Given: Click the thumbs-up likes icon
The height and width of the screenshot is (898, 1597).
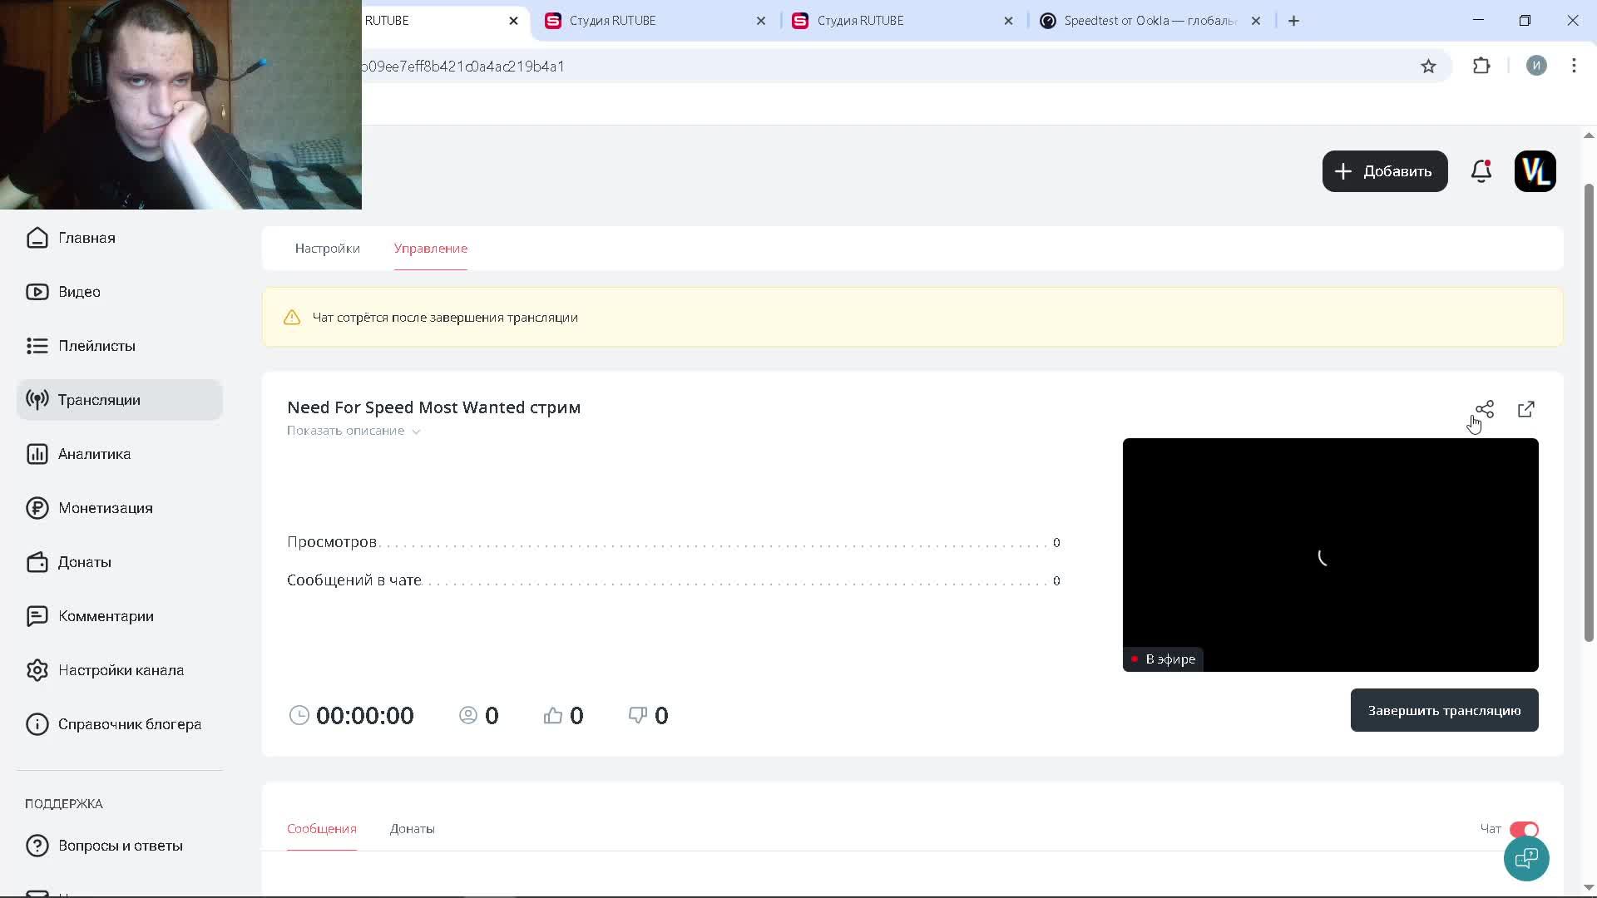Looking at the screenshot, I should pyautogui.click(x=553, y=715).
